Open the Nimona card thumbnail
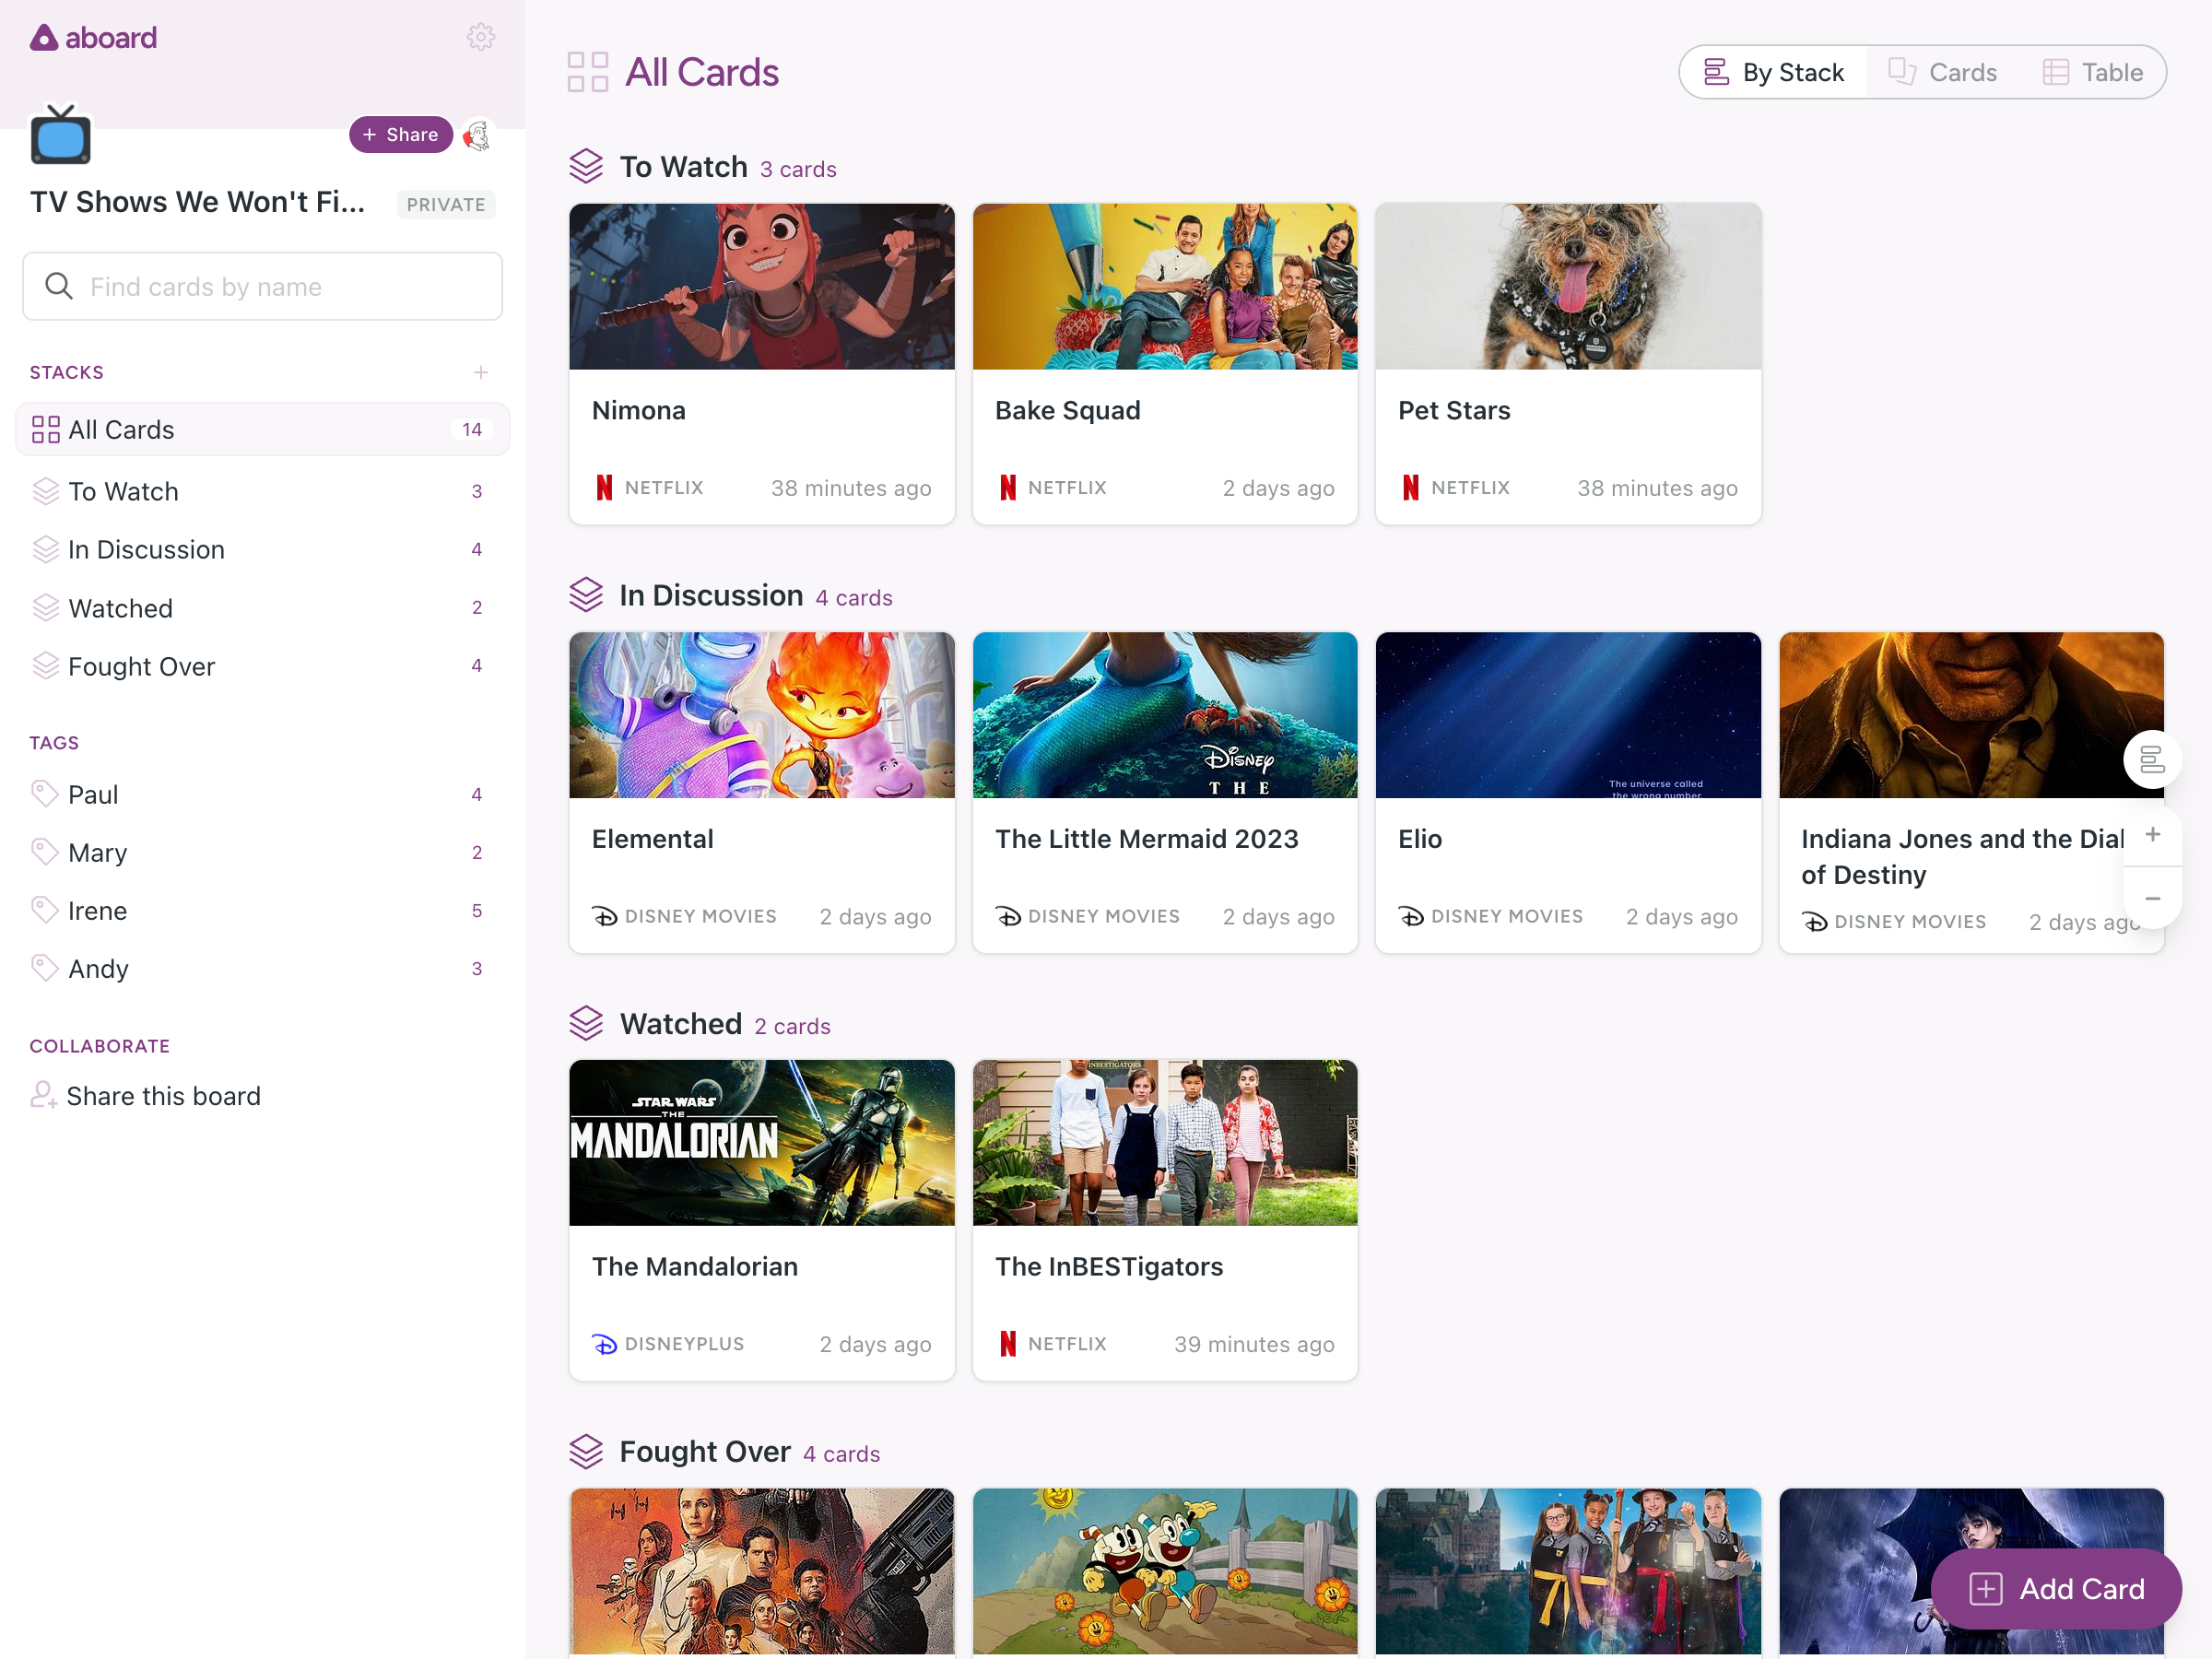Image resolution: width=2212 pixels, height=1659 pixels. coord(762,286)
